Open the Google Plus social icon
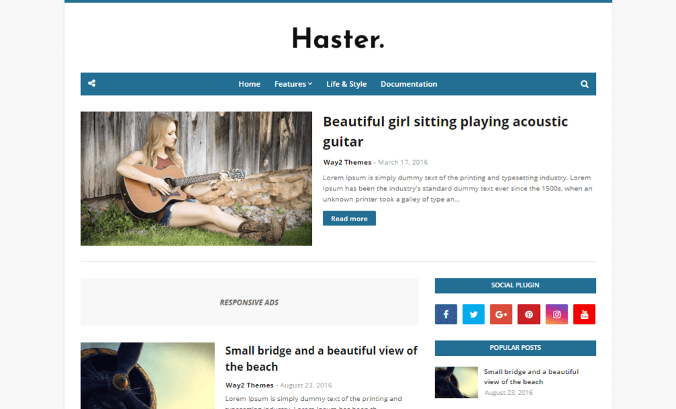The width and height of the screenshot is (676, 409). tap(501, 314)
